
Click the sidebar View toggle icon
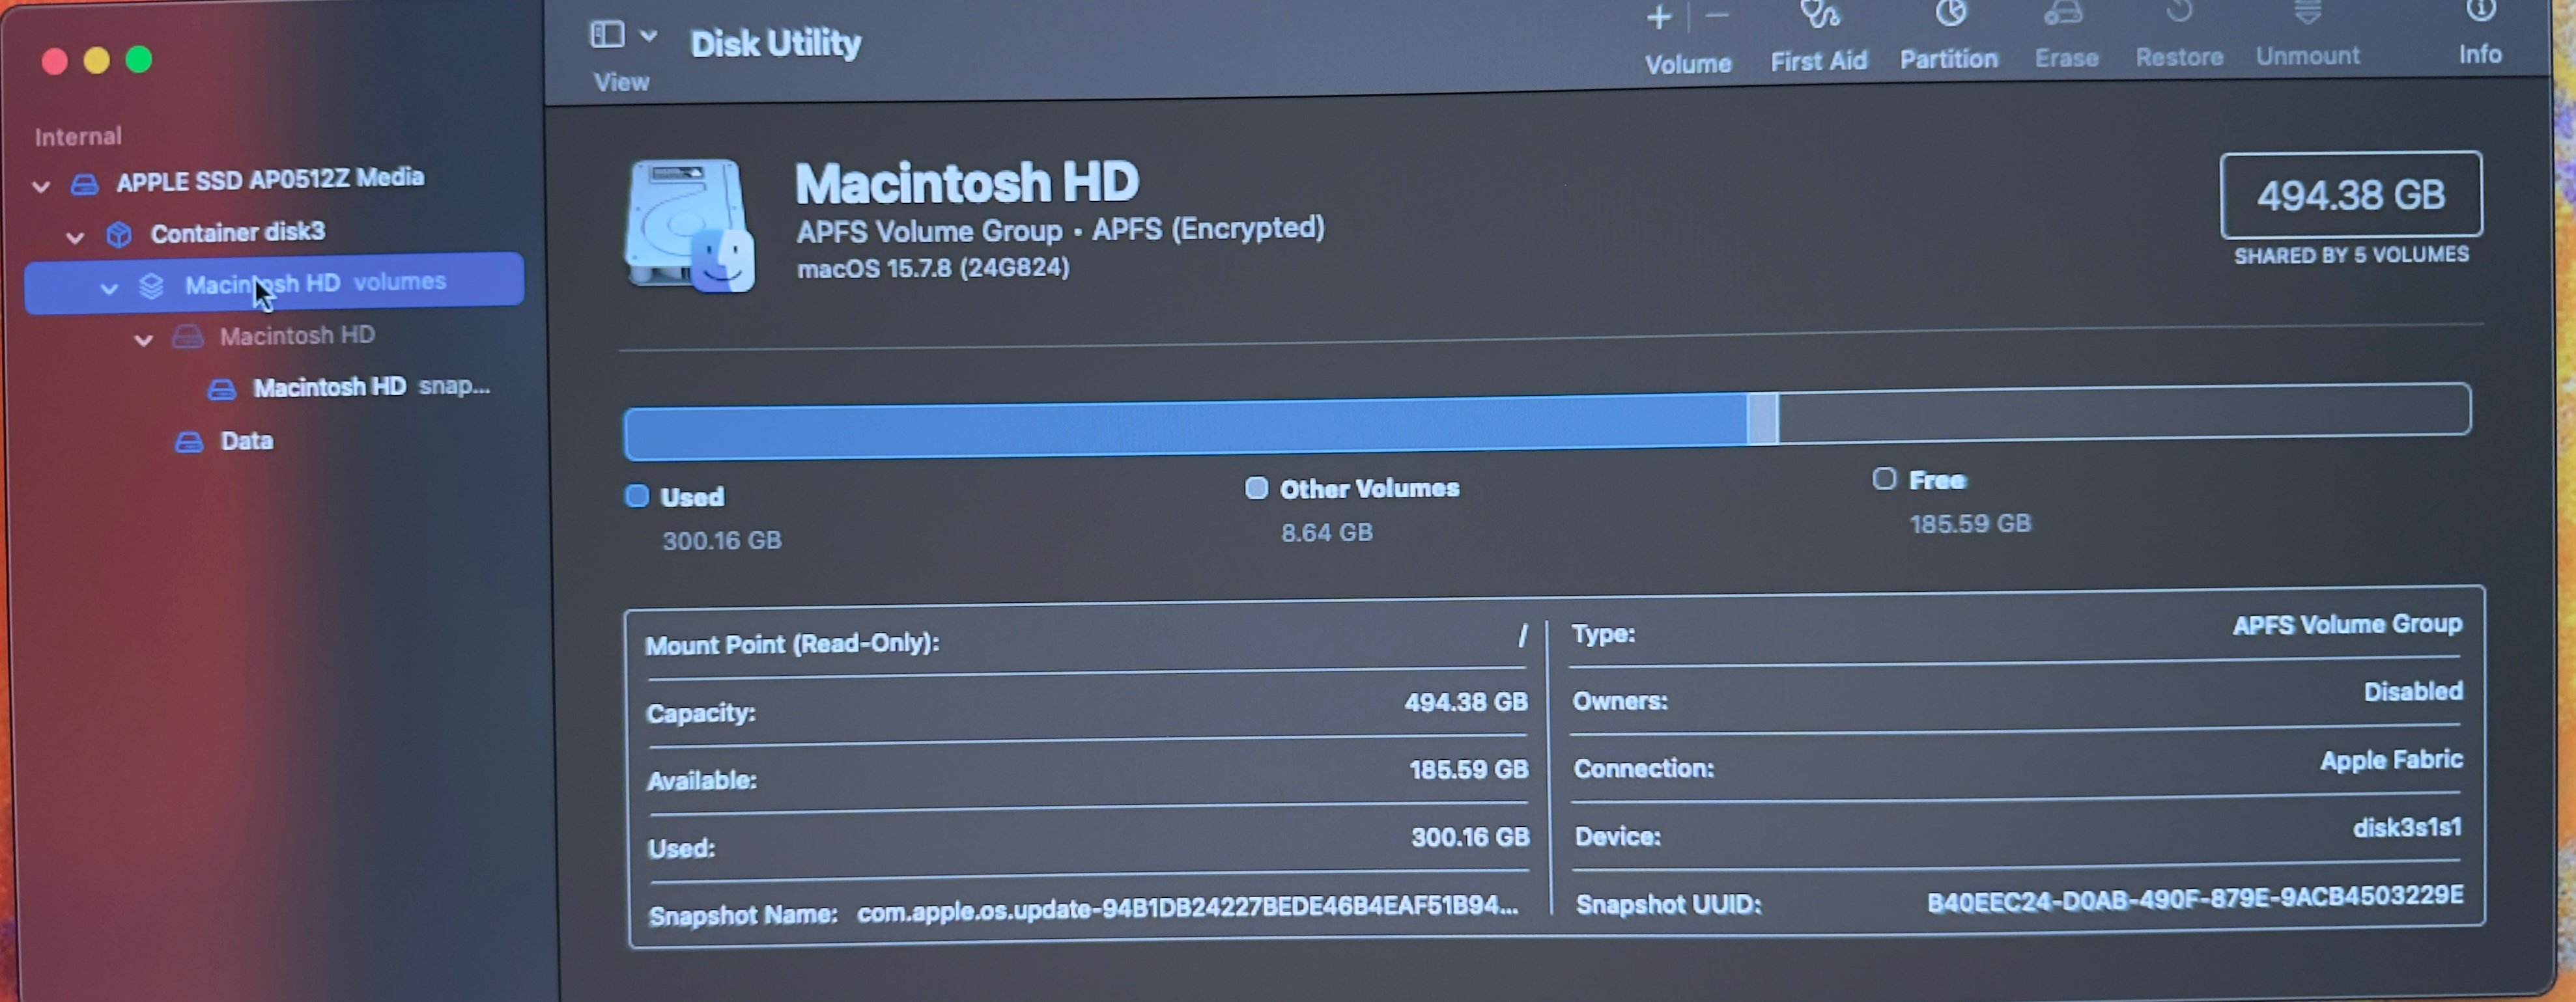(x=607, y=35)
